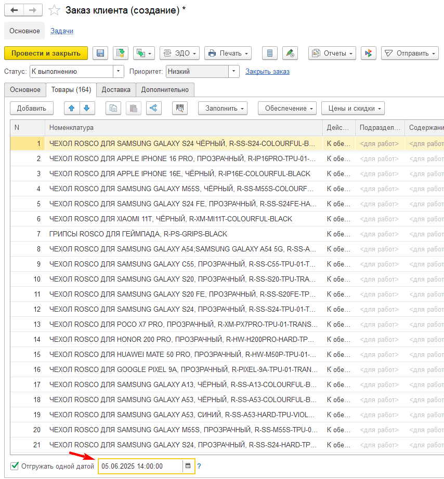Open calendar picker for shipment date

(x=188, y=466)
